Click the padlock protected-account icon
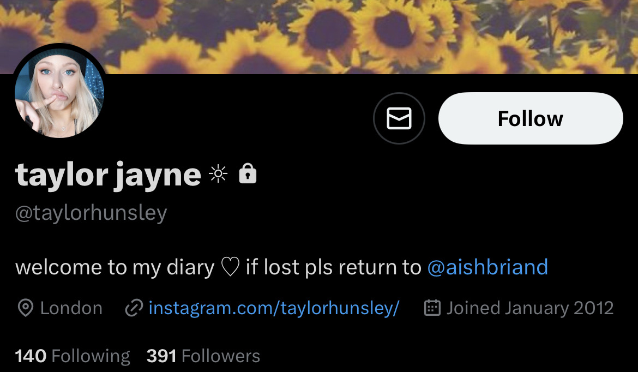The width and height of the screenshot is (638, 372). pyautogui.click(x=248, y=174)
